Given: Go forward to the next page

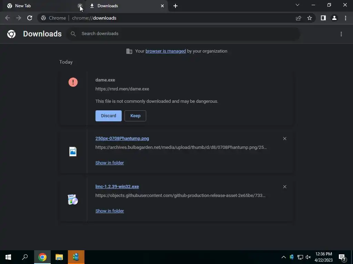Looking at the screenshot, I should [x=19, y=18].
